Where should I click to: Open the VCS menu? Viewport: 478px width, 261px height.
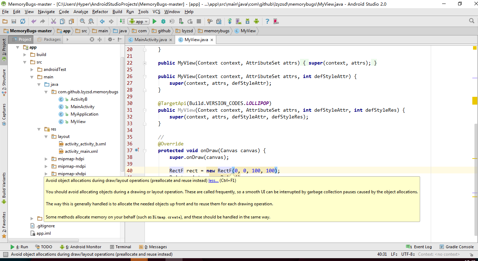pos(156,12)
